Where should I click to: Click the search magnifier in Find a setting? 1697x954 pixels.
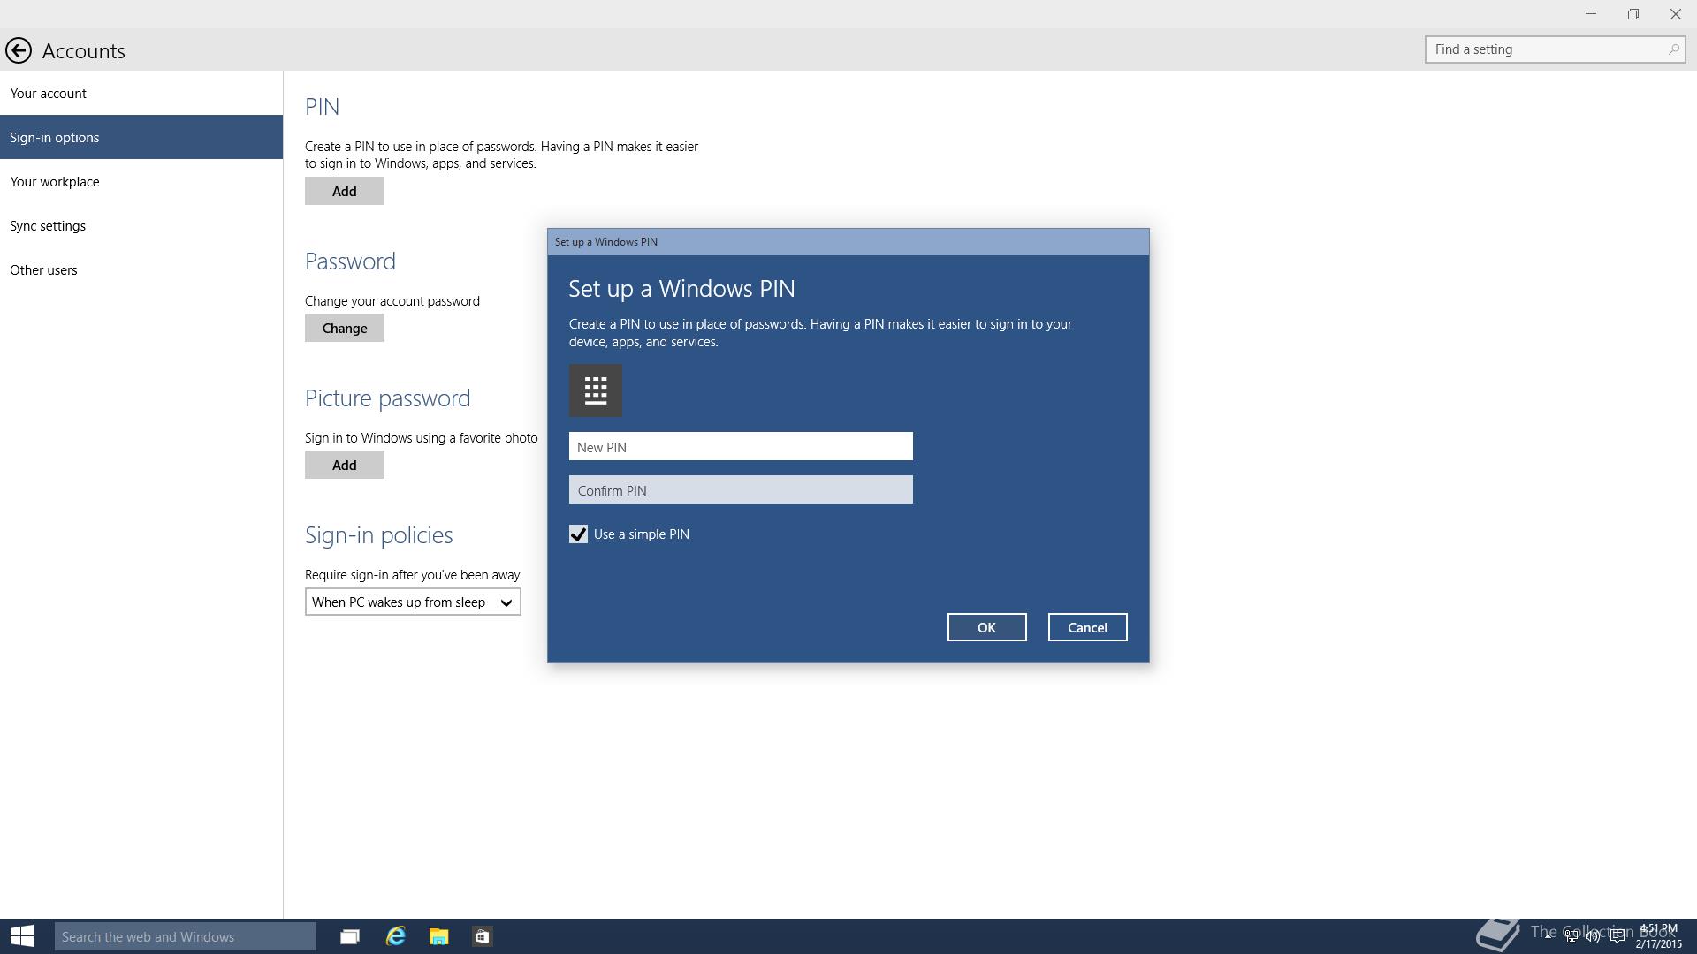(1673, 49)
